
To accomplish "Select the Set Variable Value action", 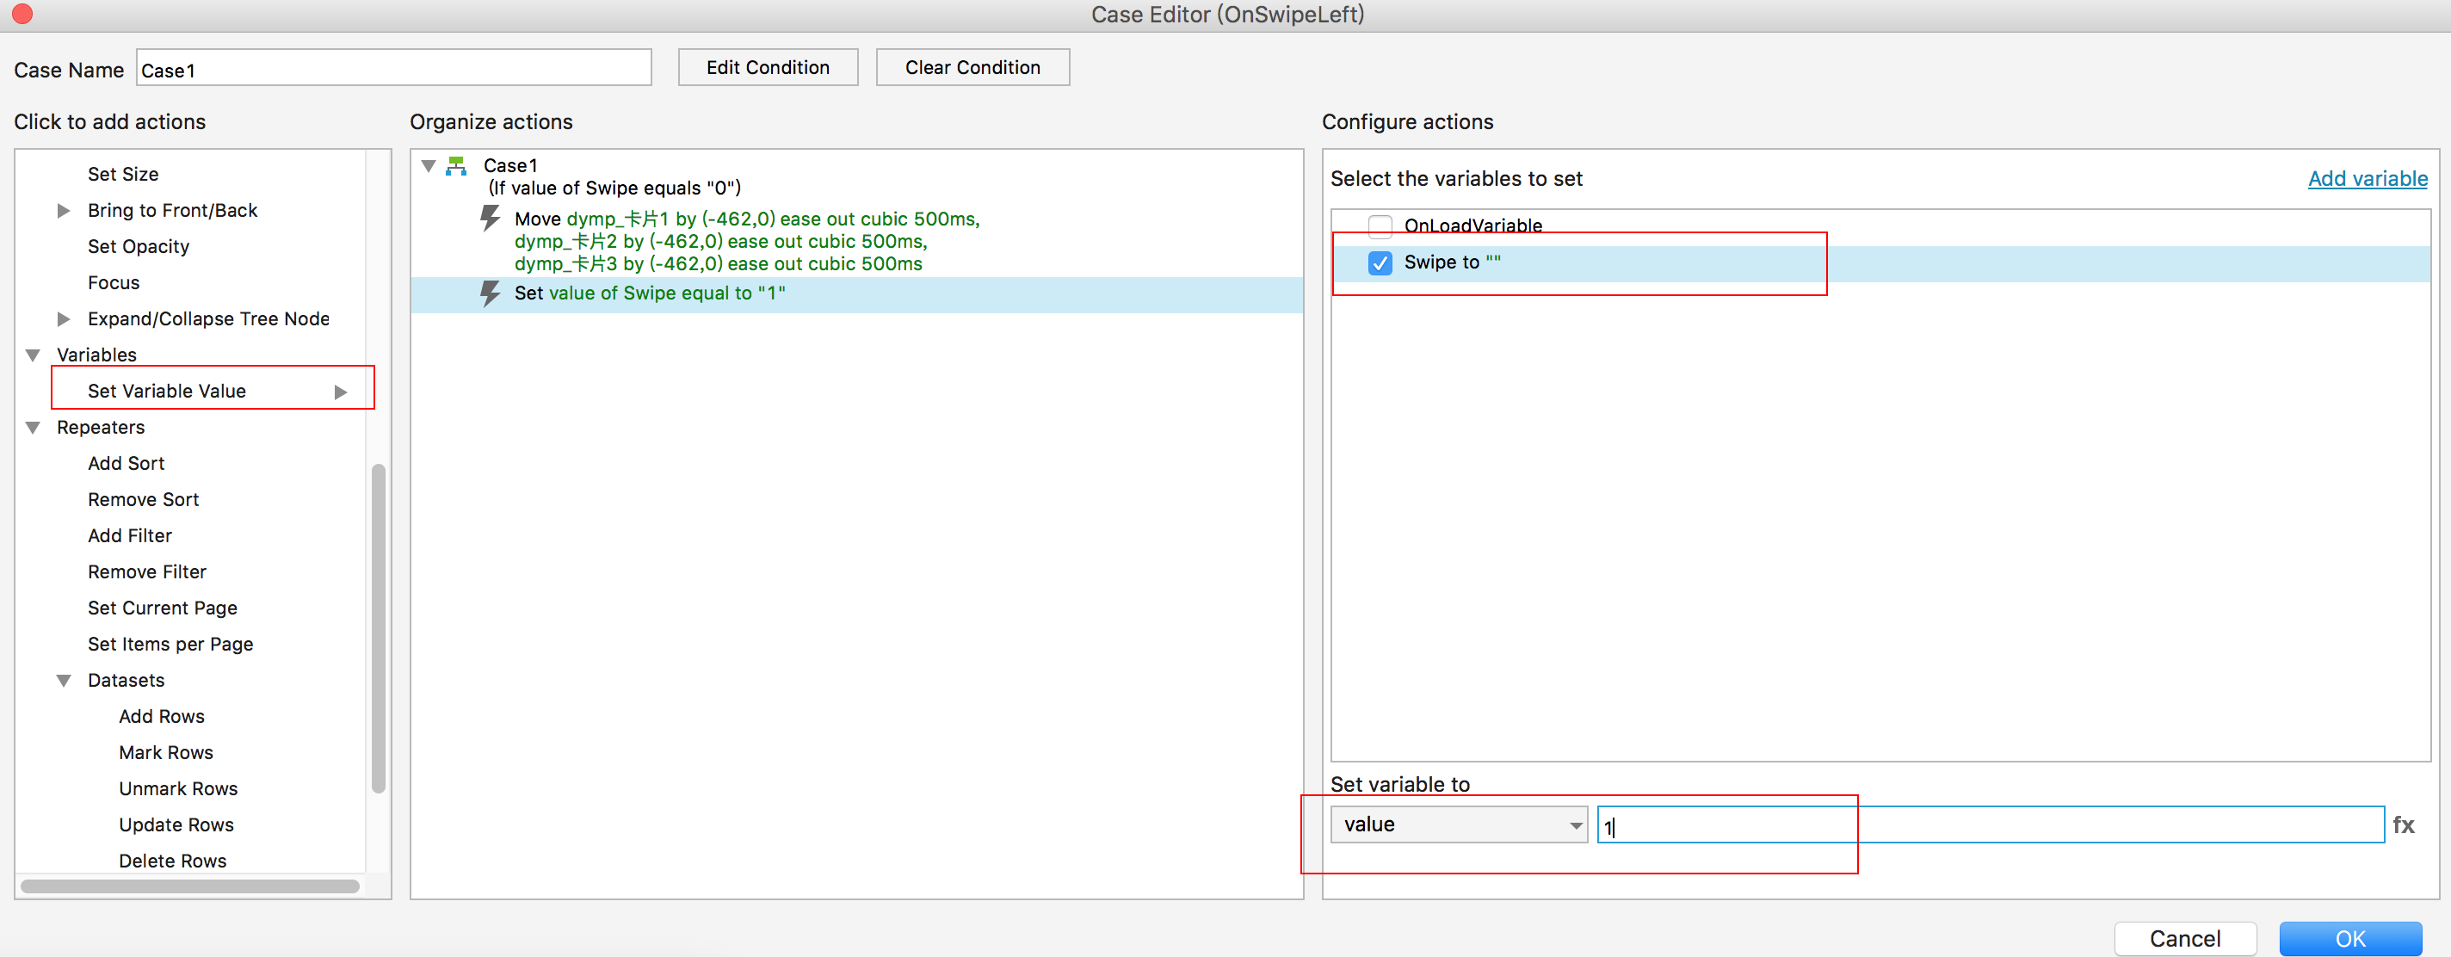I will pyautogui.click(x=166, y=391).
